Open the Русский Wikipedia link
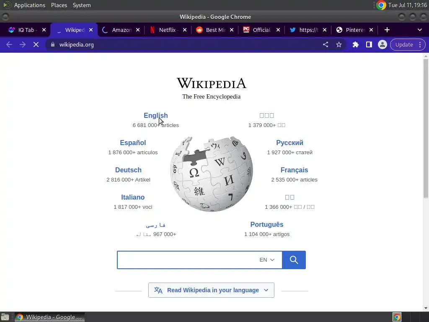 click(290, 143)
